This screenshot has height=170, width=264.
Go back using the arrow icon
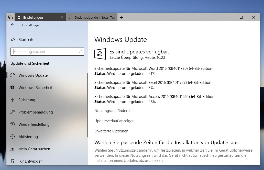(x=13, y=25)
